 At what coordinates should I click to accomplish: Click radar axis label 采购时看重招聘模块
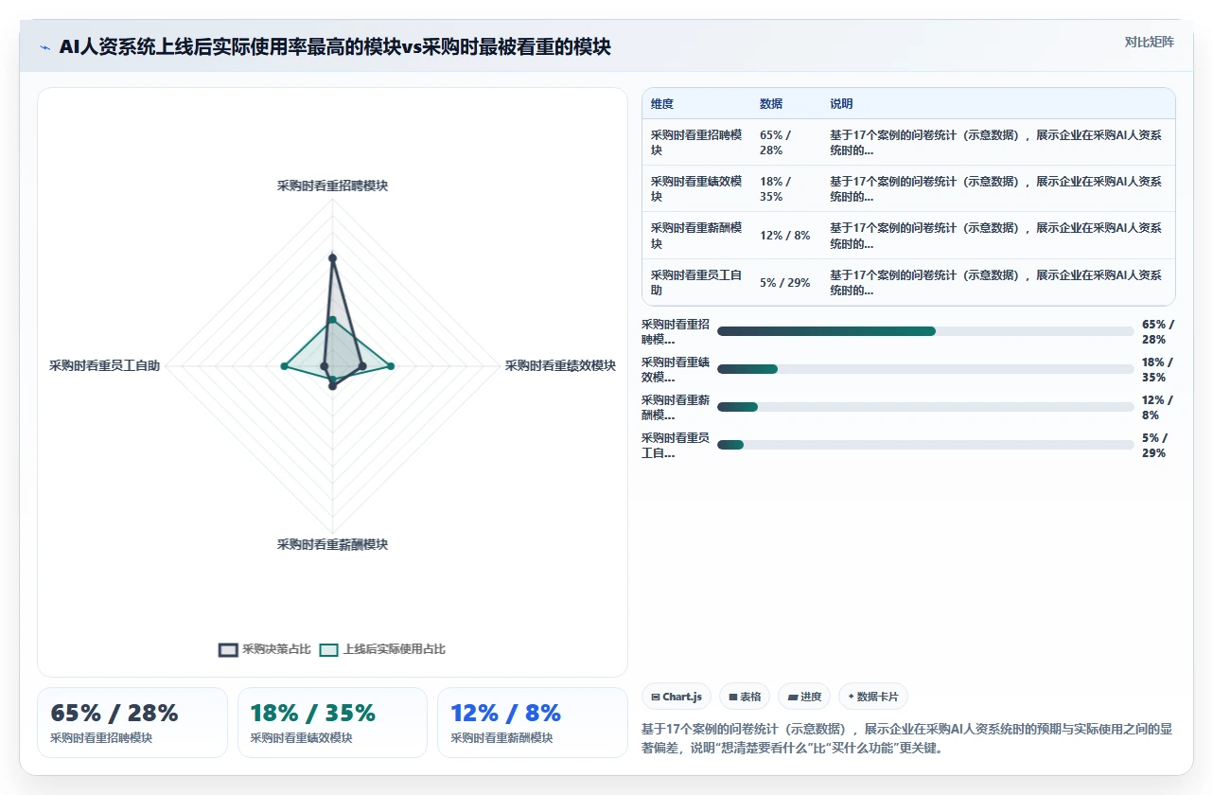[332, 185]
